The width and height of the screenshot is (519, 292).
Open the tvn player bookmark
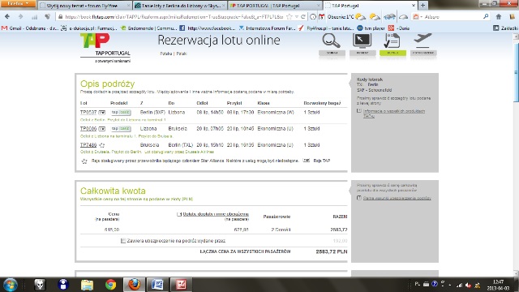click(371, 28)
